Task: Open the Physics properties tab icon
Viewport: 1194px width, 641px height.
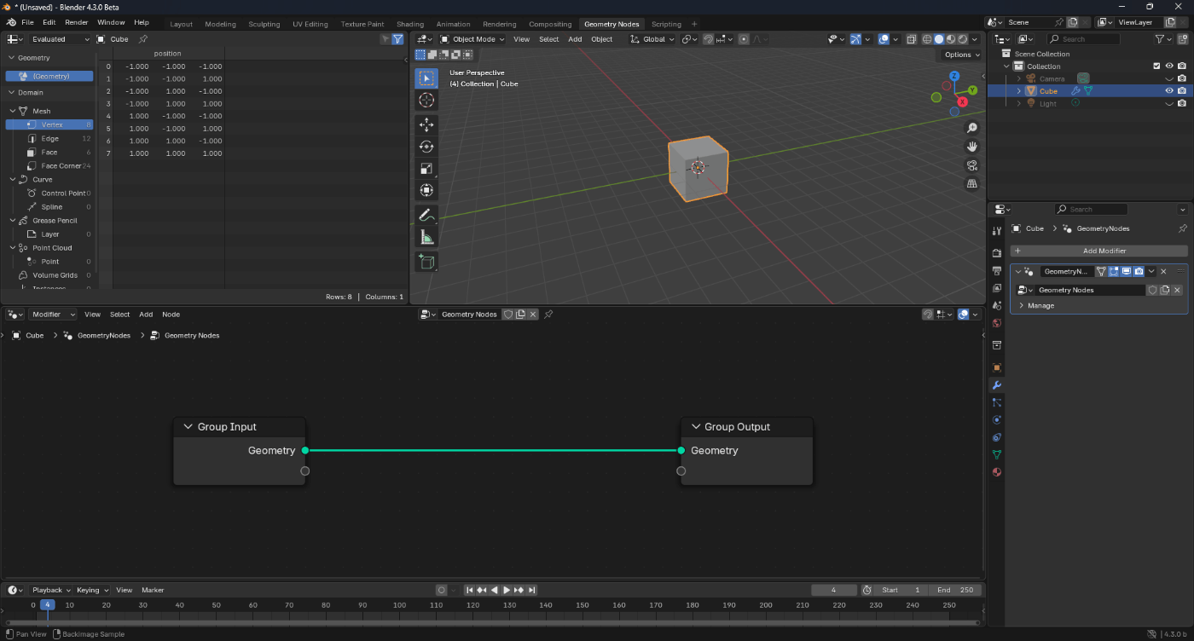Action: coord(996,420)
